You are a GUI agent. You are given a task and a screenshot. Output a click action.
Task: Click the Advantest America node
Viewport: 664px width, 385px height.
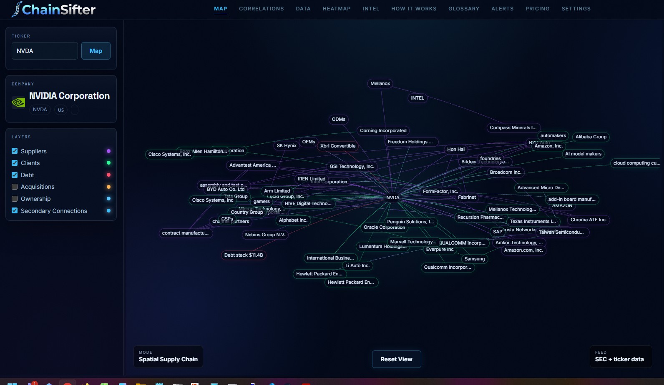click(x=253, y=165)
